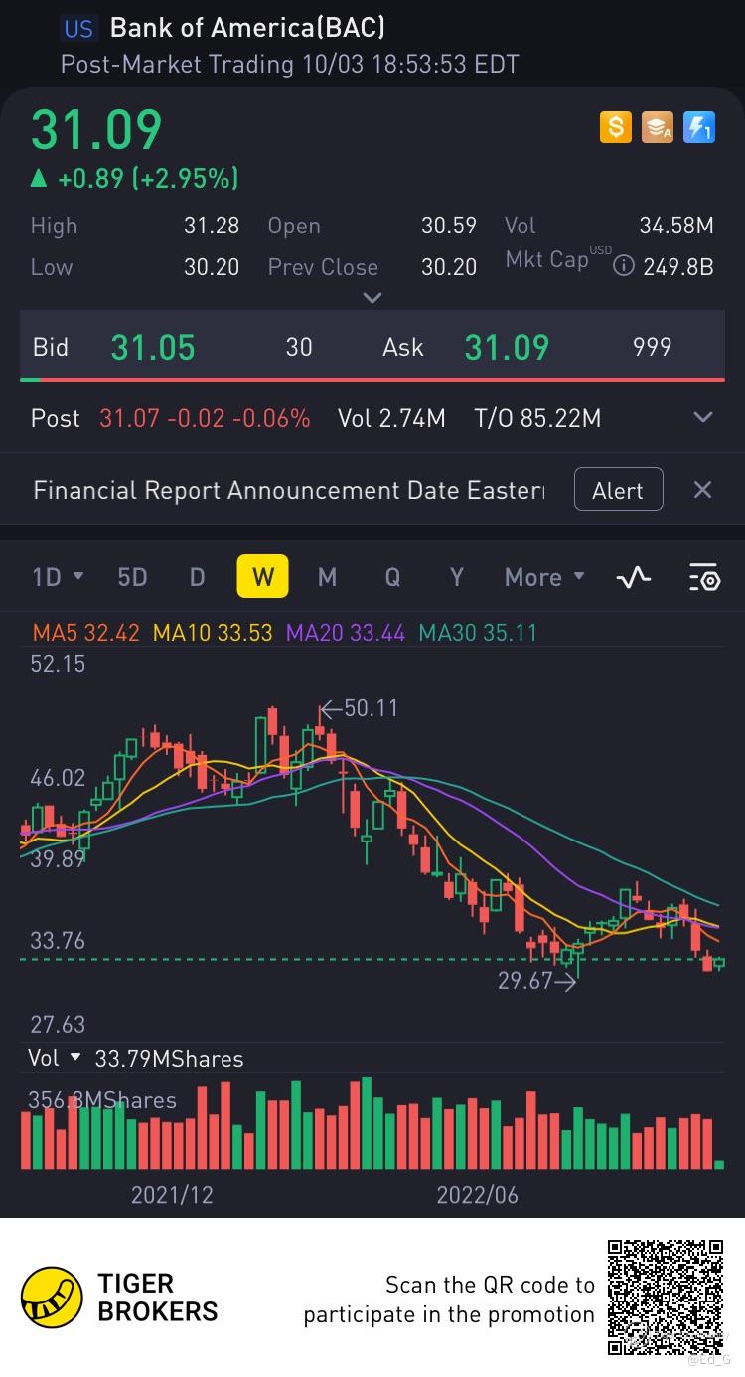Screen dimensions: 745x1377
Task: Open the 1D timeframe dropdown
Action: click(58, 577)
